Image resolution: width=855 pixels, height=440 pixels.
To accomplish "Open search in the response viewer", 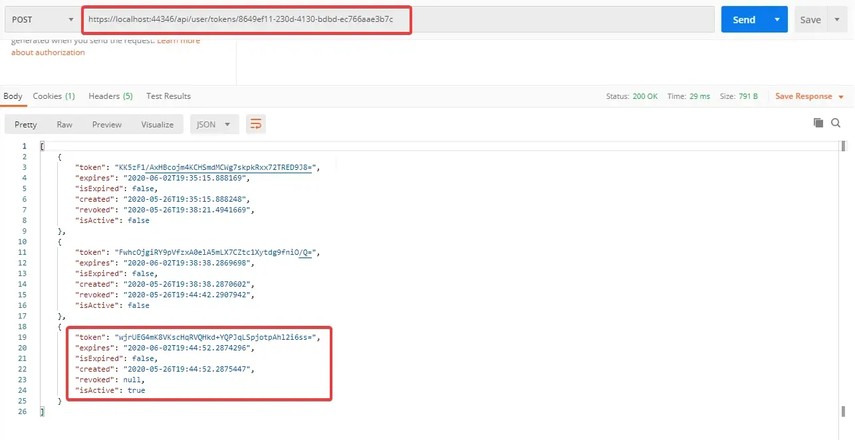I will coord(836,123).
